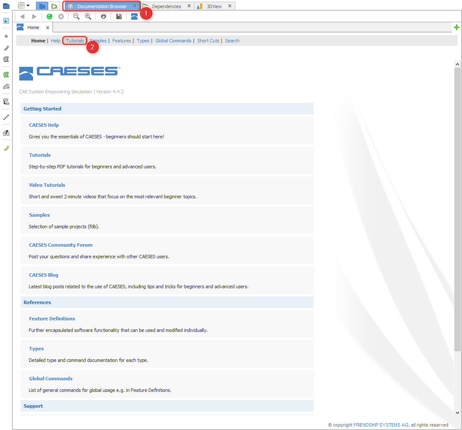Add a new browser tab with plus icon
Image resolution: width=462 pixels, height=430 pixels.
[456, 27]
